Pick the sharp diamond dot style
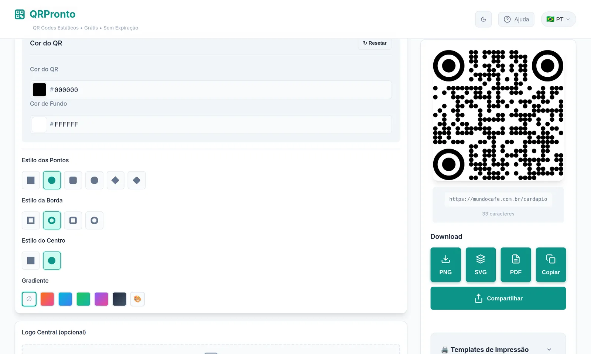This screenshot has width=591, height=354. 115,180
